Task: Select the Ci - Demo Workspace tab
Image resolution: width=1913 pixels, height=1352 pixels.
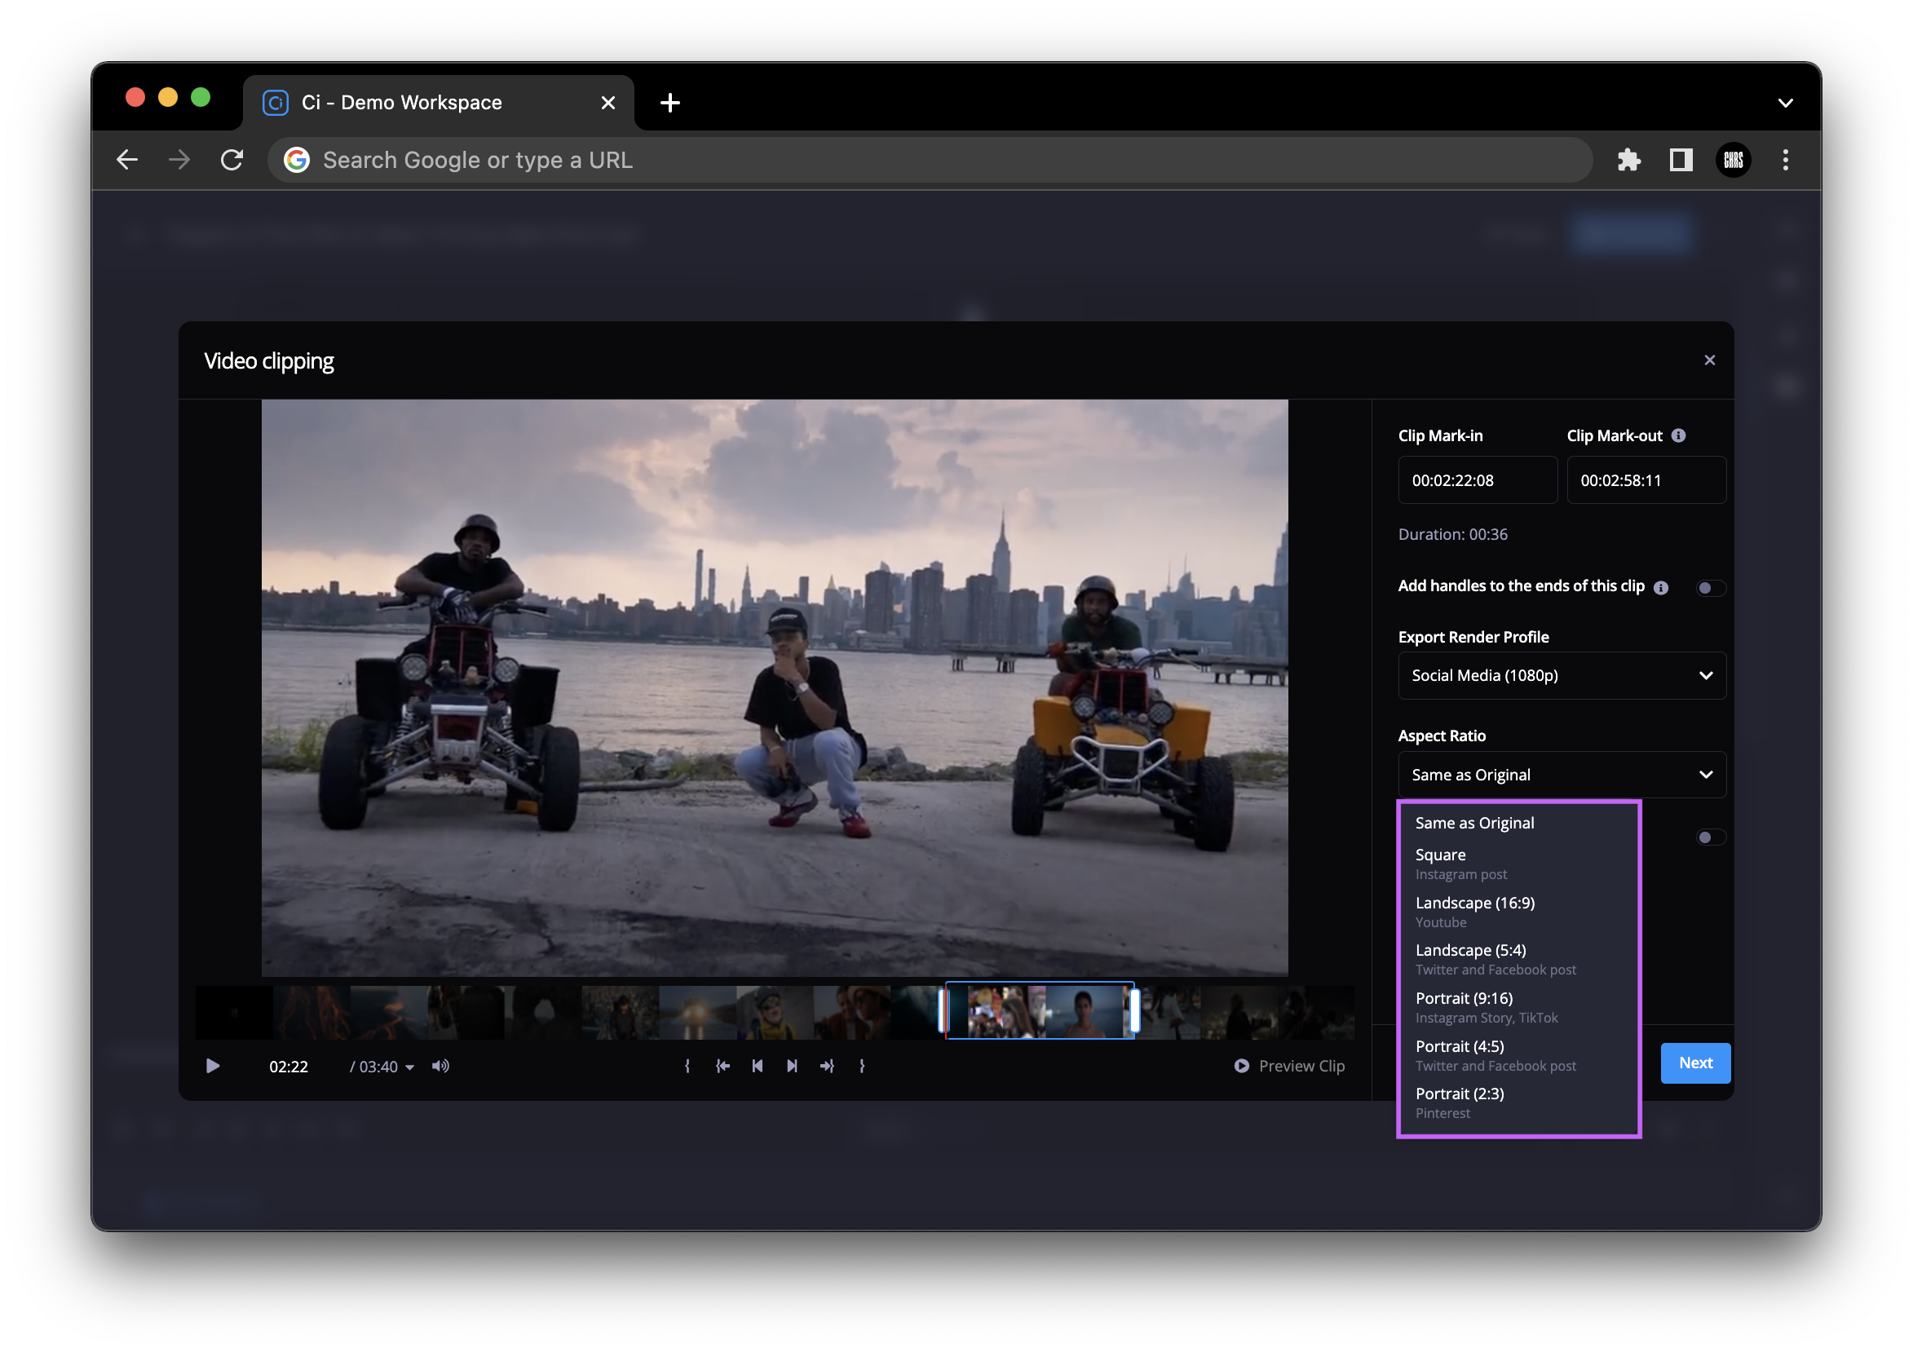Action: point(438,103)
